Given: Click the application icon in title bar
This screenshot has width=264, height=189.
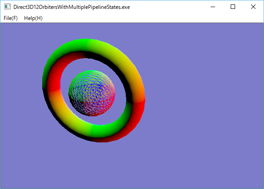Looking at the screenshot, I should coord(7,7).
